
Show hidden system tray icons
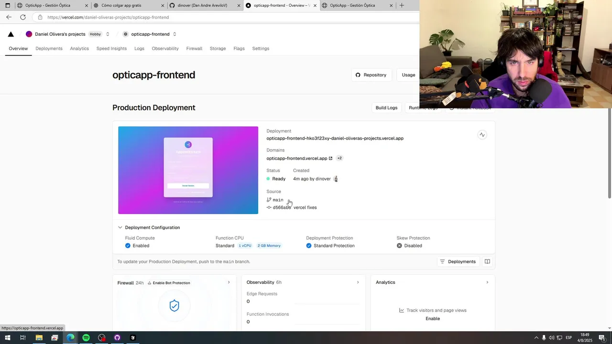pos(536,338)
